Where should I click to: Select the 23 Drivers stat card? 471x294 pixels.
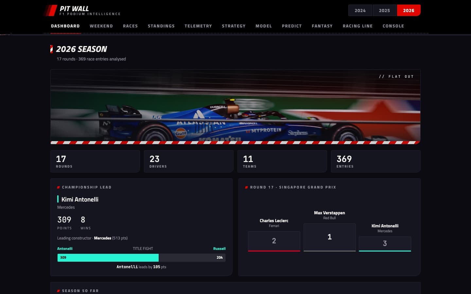(189, 161)
